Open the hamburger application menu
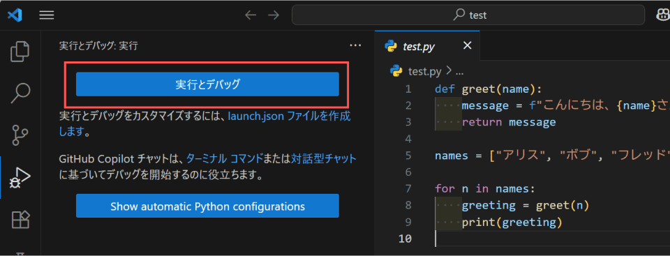The height and width of the screenshot is (256, 670). pos(47,15)
